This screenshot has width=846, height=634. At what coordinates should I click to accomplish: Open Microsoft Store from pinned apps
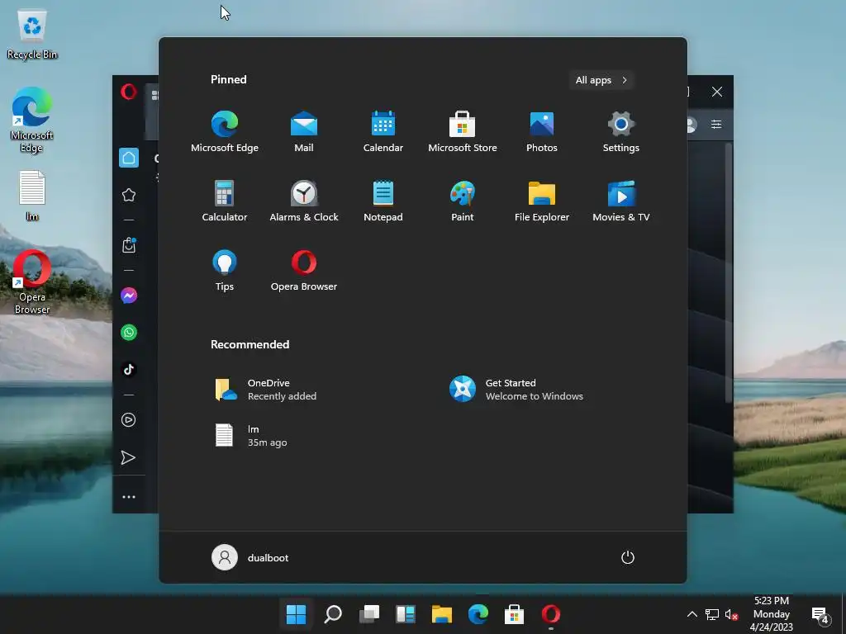pos(463,131)
